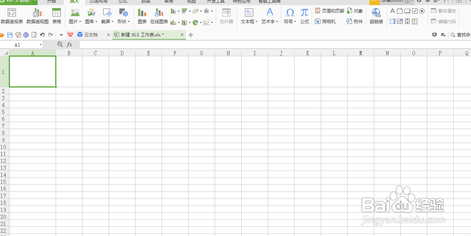The width and height of the screenshot is (471, 236).
Task: Select row 10 header
Action: 3,147
